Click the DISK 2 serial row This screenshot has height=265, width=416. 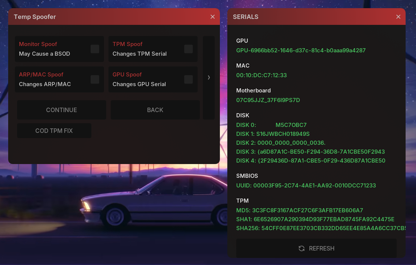(281, 143)
